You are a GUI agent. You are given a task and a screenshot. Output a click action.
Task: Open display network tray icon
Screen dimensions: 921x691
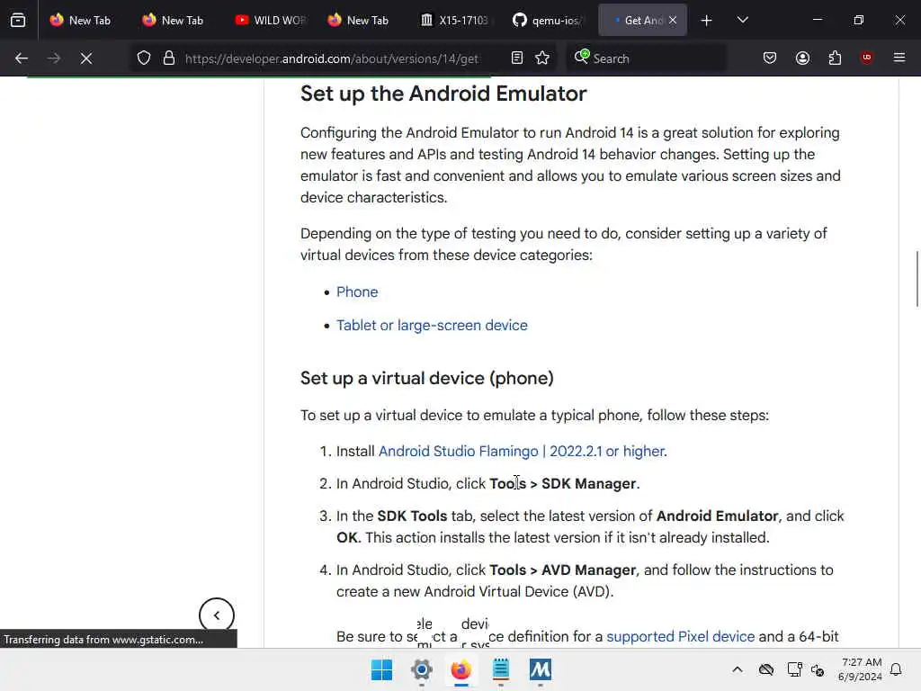point(795,669)
